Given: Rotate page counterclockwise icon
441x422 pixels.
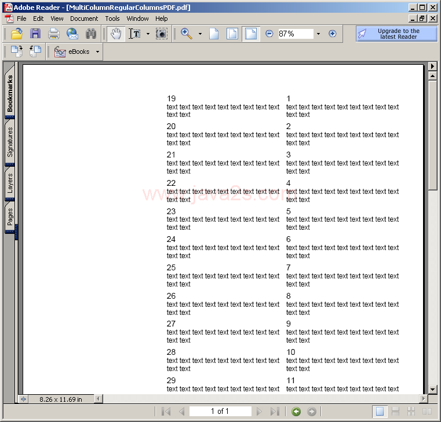Looking at the screenshot, I should click(35, 52).
